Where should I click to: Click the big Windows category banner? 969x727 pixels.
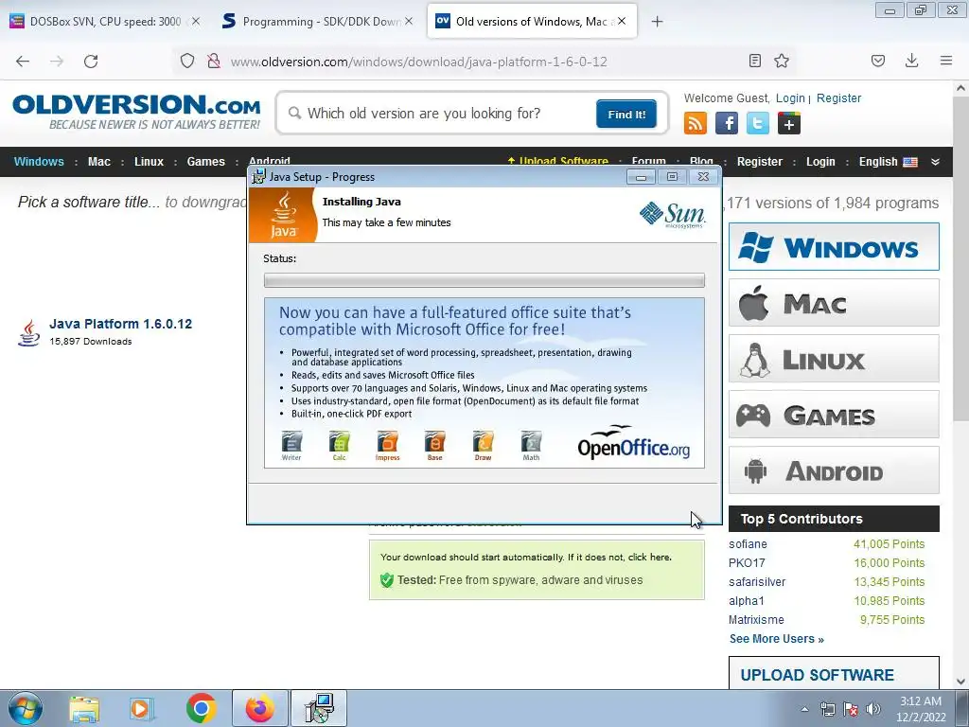[x=834, y=247]
